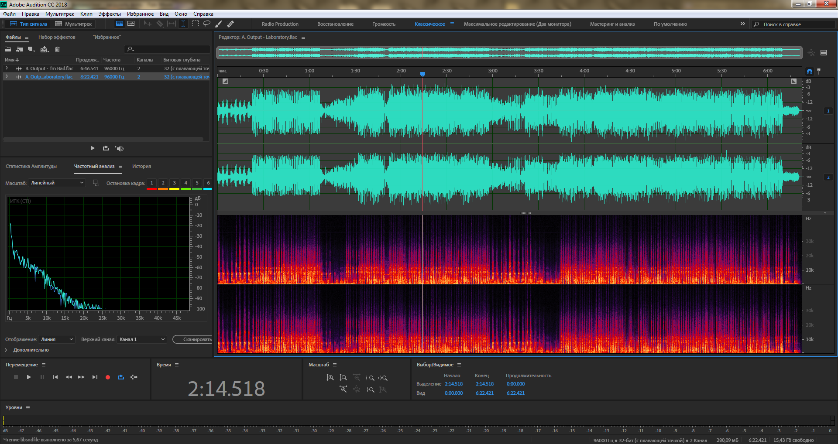Click Skip Selection icon in transport
The height and width of the screenshot is (444, 838).
click(x=134, y=377)
